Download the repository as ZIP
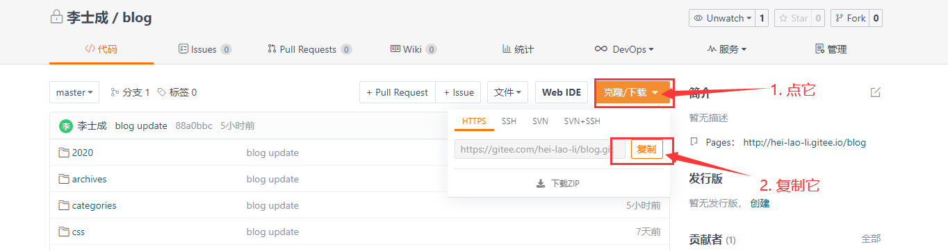The image size is (948, 251). click(x=557, y=184)
